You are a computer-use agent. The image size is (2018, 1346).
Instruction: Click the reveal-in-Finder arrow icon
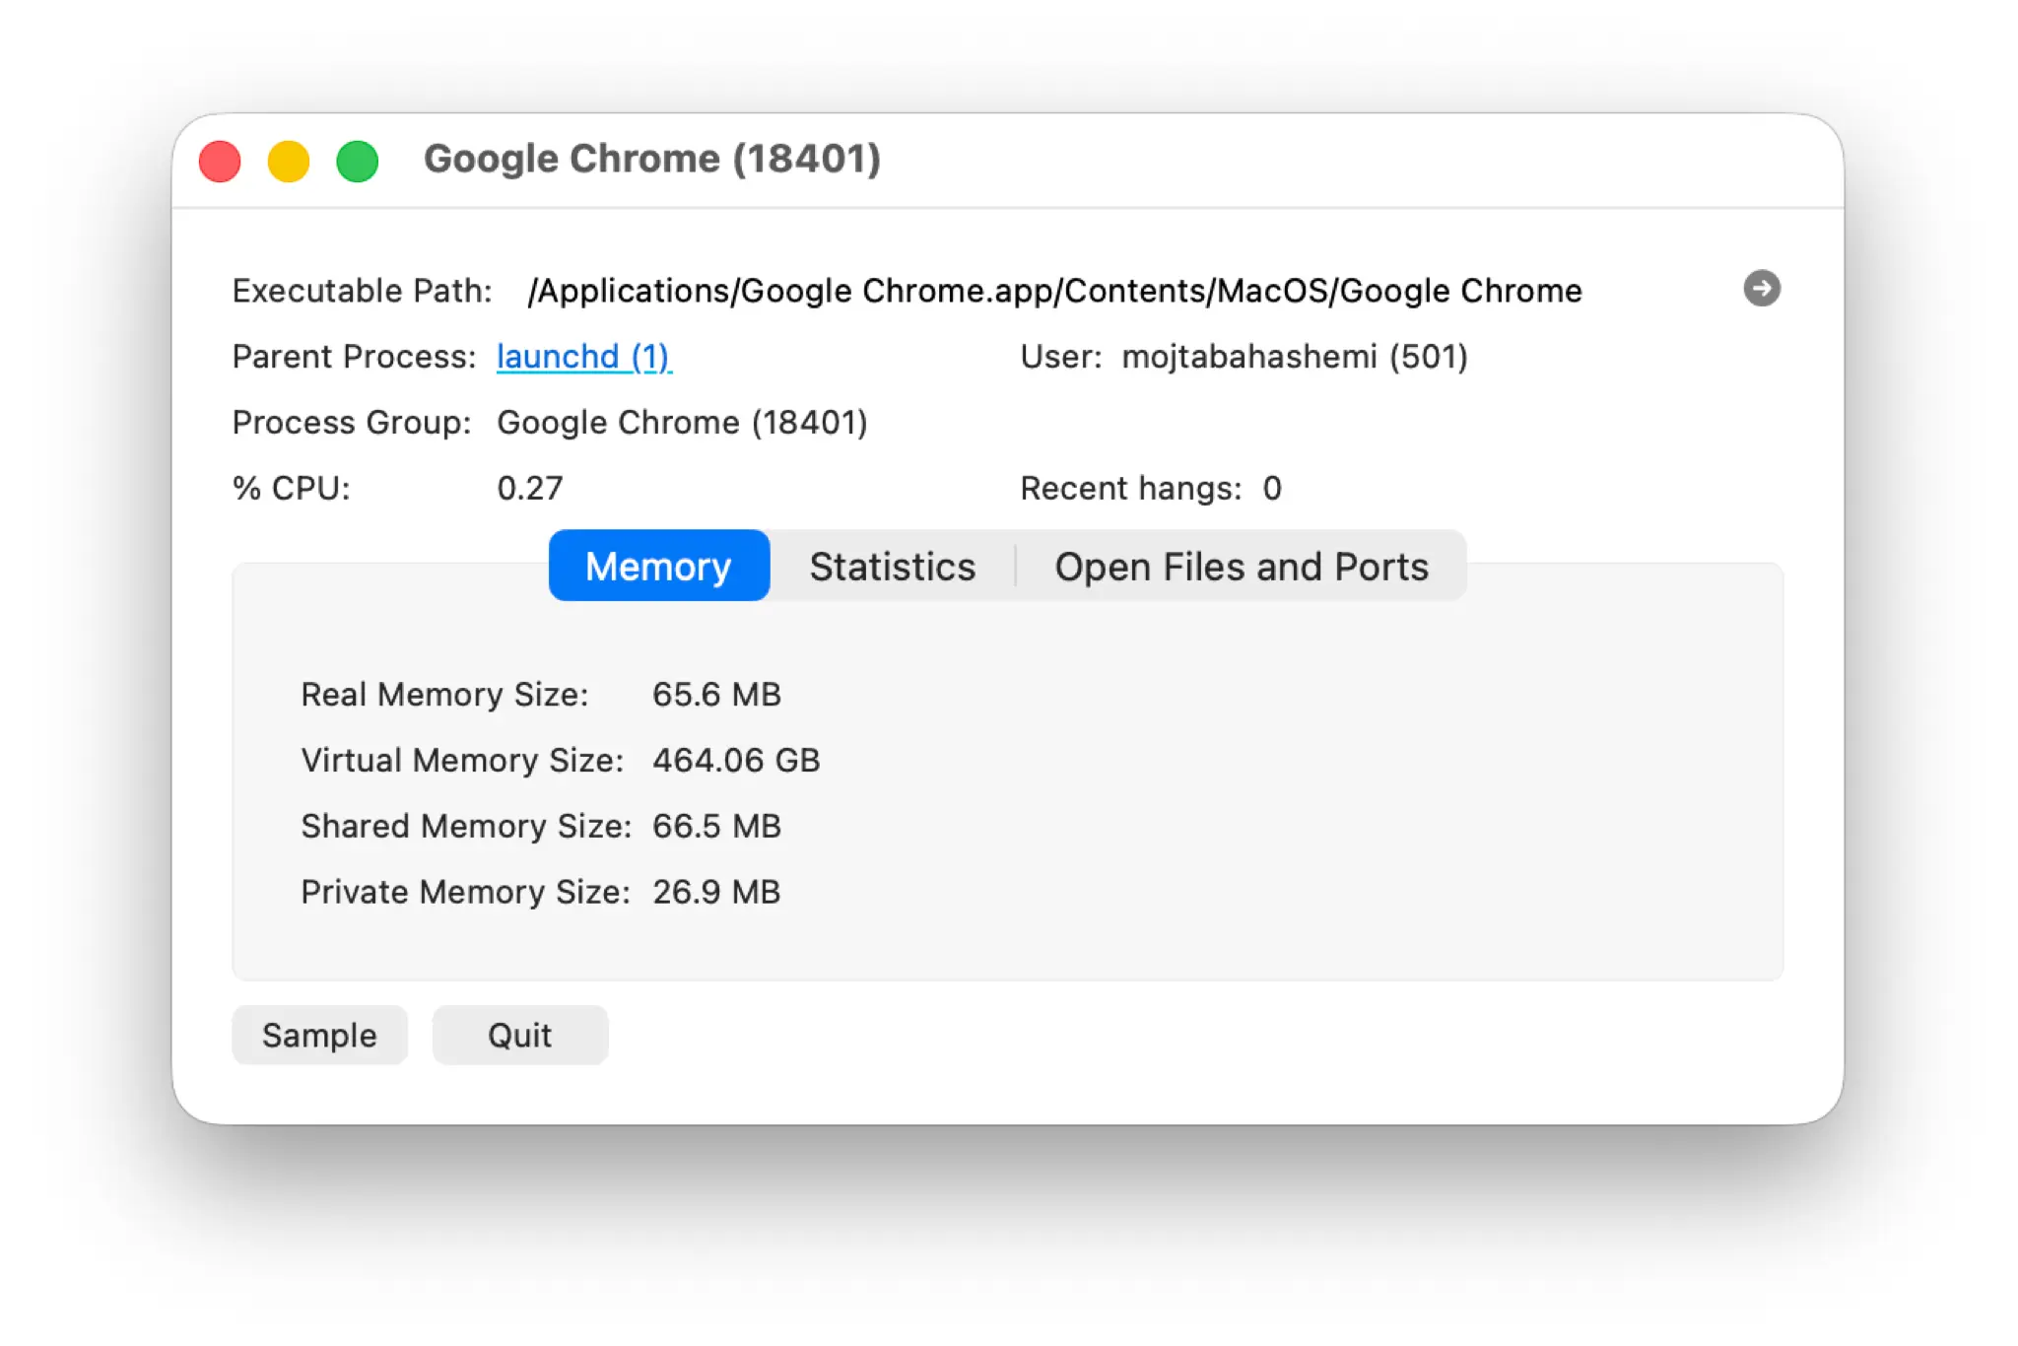click(x=1761, y=289)
